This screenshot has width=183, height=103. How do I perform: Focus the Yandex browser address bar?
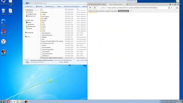click(133, 8)
